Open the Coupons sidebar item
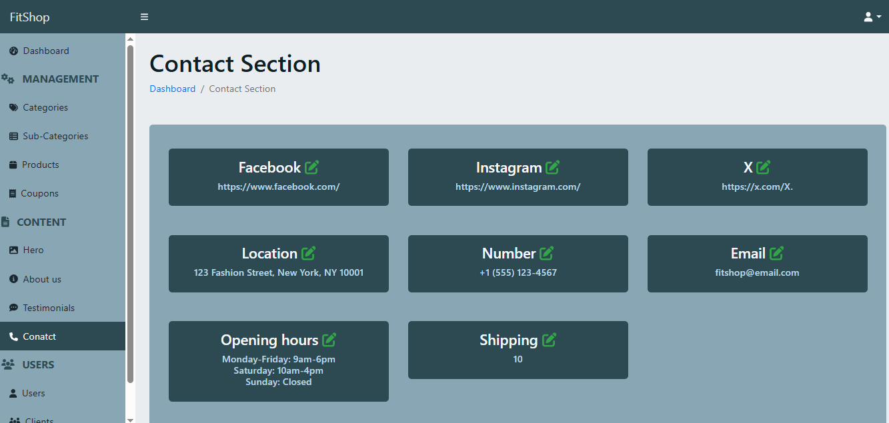Image resolution: width=889 pixels, height=423 pixels. coord(39,193)
